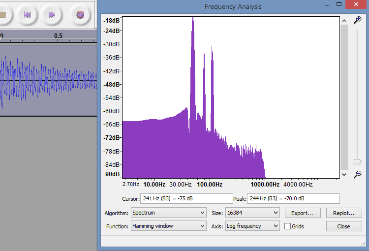Open the Axis dropdown showing Log frequency
The image size is (369, 251).
252,226
